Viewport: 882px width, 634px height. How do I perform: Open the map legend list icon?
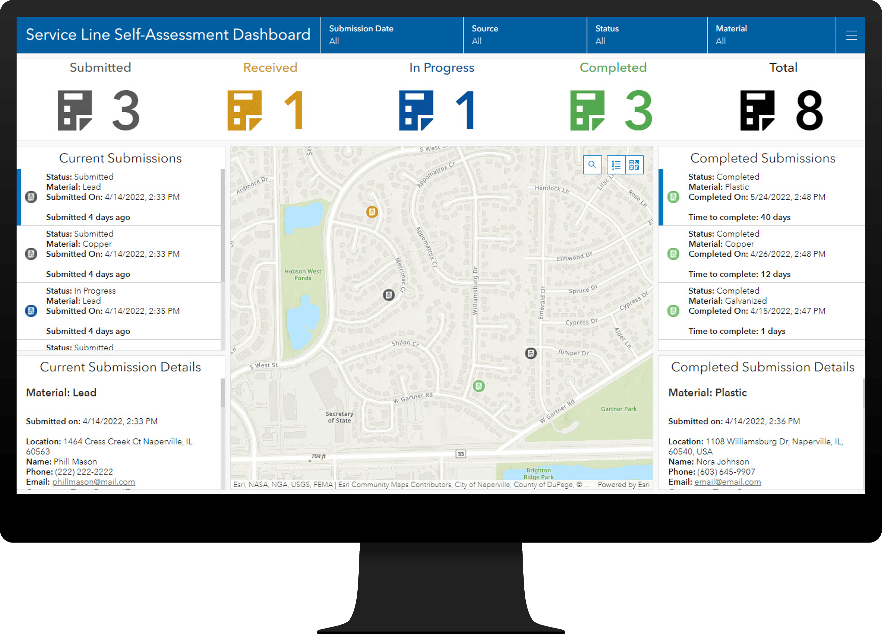pos(616,165)
